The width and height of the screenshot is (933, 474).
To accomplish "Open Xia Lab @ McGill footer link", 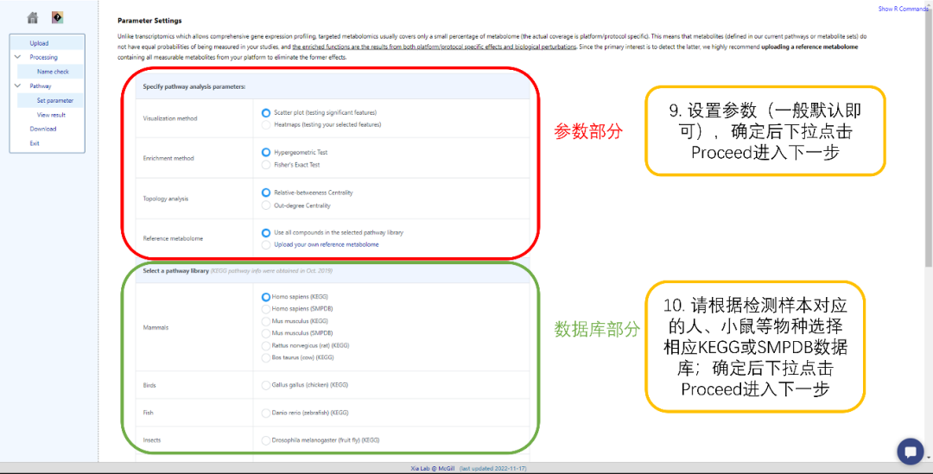I will [432, 469].
